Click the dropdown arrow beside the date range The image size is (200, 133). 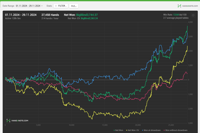pos(42,6)
